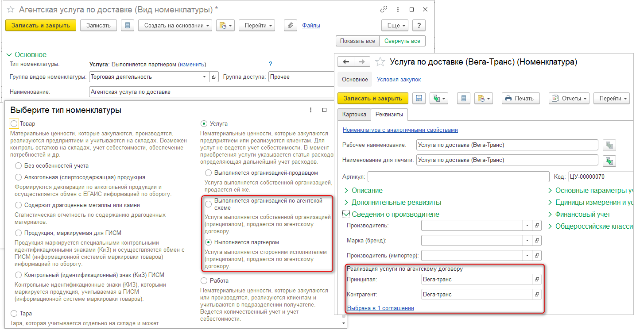This screenshot has height=330, width=636.
Task: Click the printer Печать button
Action: coord(520,98)
